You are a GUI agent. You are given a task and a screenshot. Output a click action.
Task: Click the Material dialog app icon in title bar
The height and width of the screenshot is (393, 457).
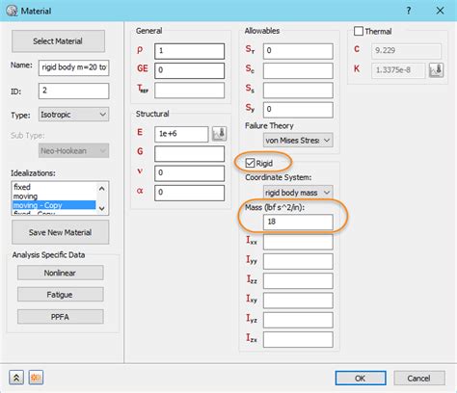pos(12,11)
